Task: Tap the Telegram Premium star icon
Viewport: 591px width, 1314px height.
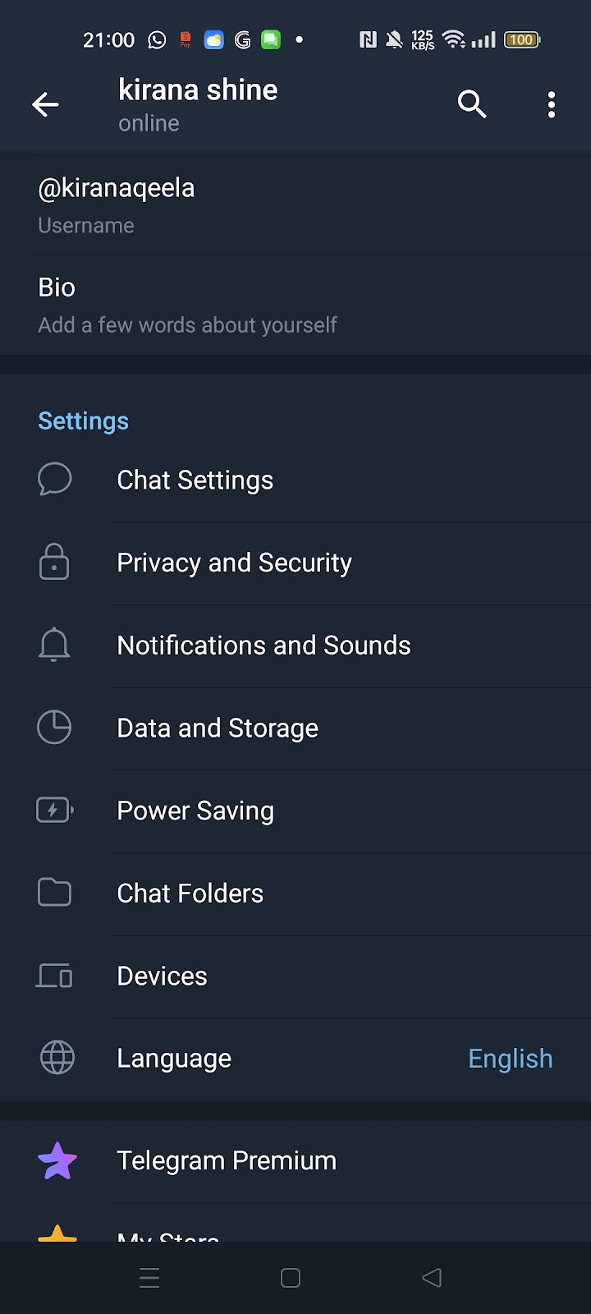Action: (57, 1160)
